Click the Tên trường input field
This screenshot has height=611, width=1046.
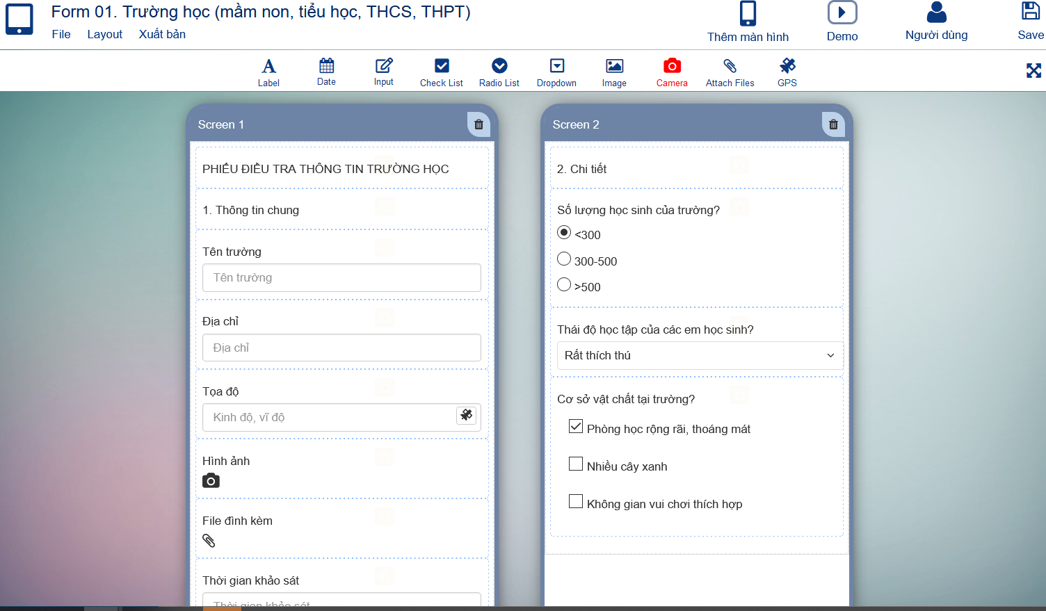click(x=341, y=277)
